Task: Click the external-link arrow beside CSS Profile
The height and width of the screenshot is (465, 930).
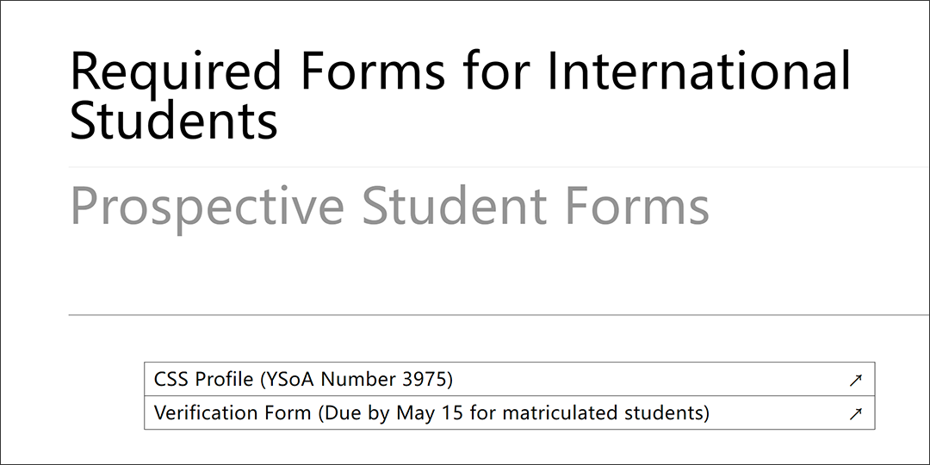Action: point(855,381)
